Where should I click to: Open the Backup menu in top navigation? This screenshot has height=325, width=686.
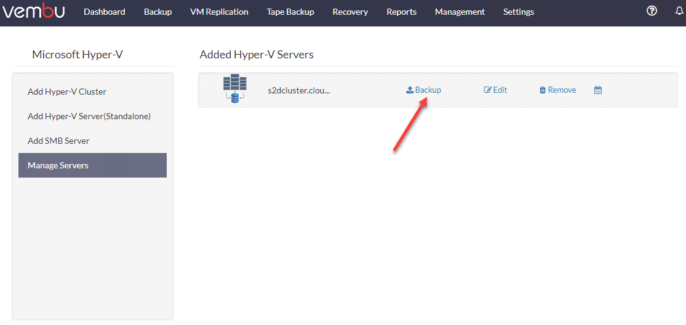pos(158,12)
